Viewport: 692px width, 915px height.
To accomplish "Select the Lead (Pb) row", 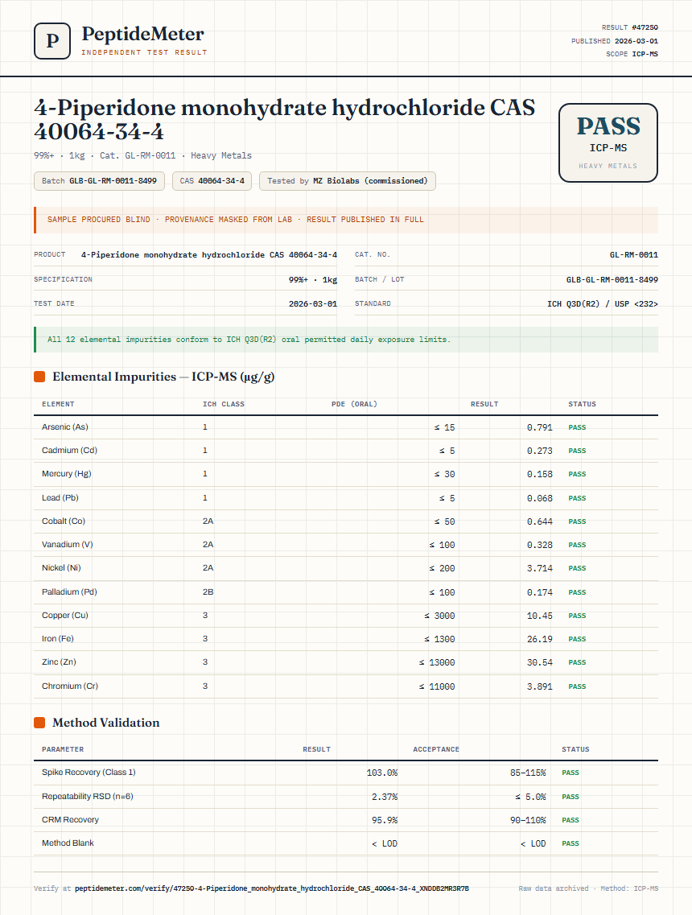I will tap(346, 498).
